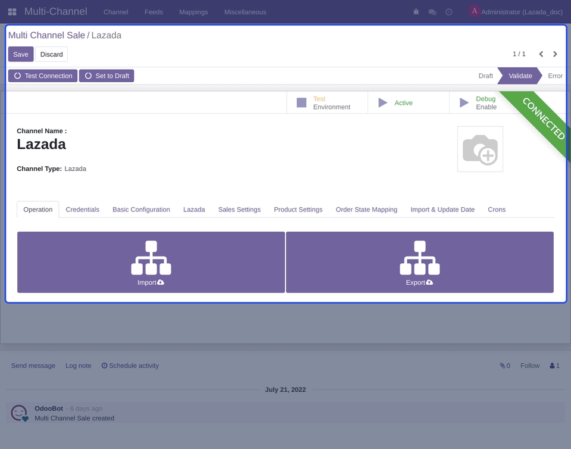Toggle the Active status button

pyautogui.click(x=408, y=103)
